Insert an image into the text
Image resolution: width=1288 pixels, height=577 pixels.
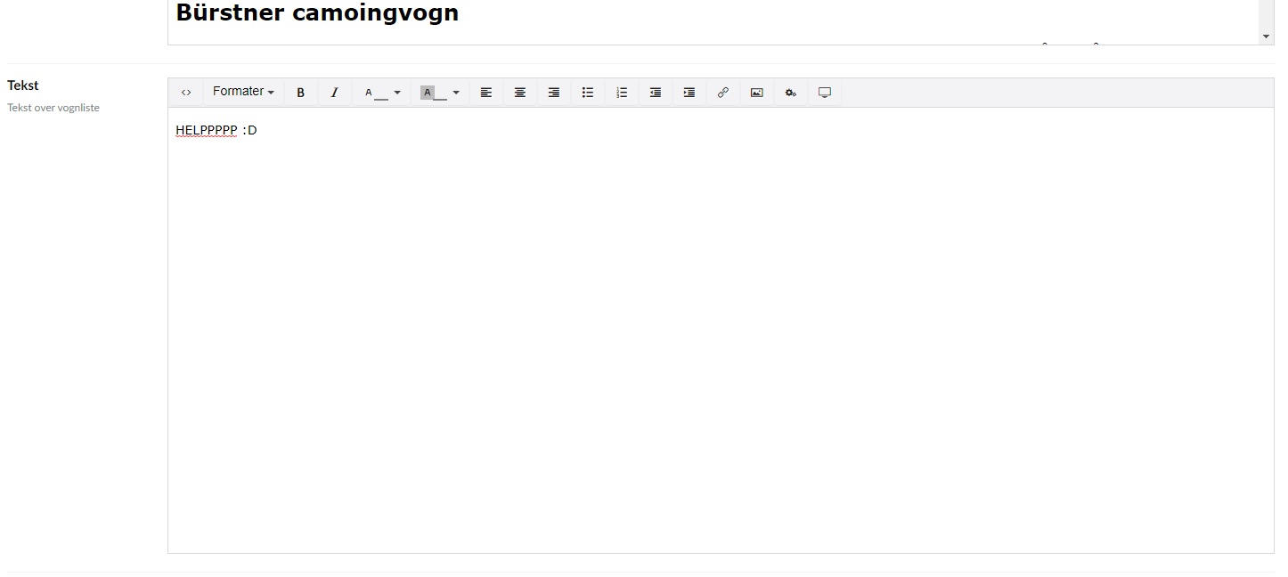tap(757, 93)
